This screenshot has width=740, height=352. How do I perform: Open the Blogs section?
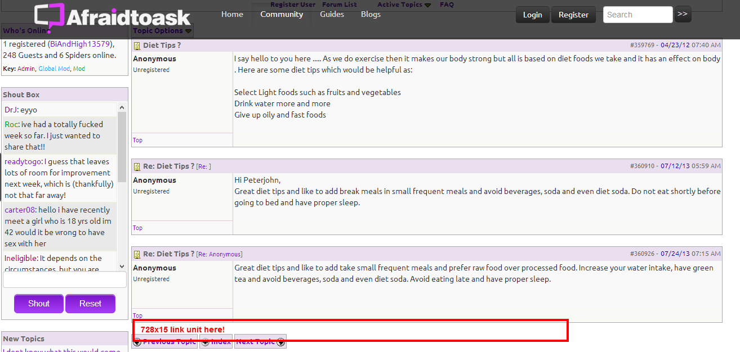371,15
